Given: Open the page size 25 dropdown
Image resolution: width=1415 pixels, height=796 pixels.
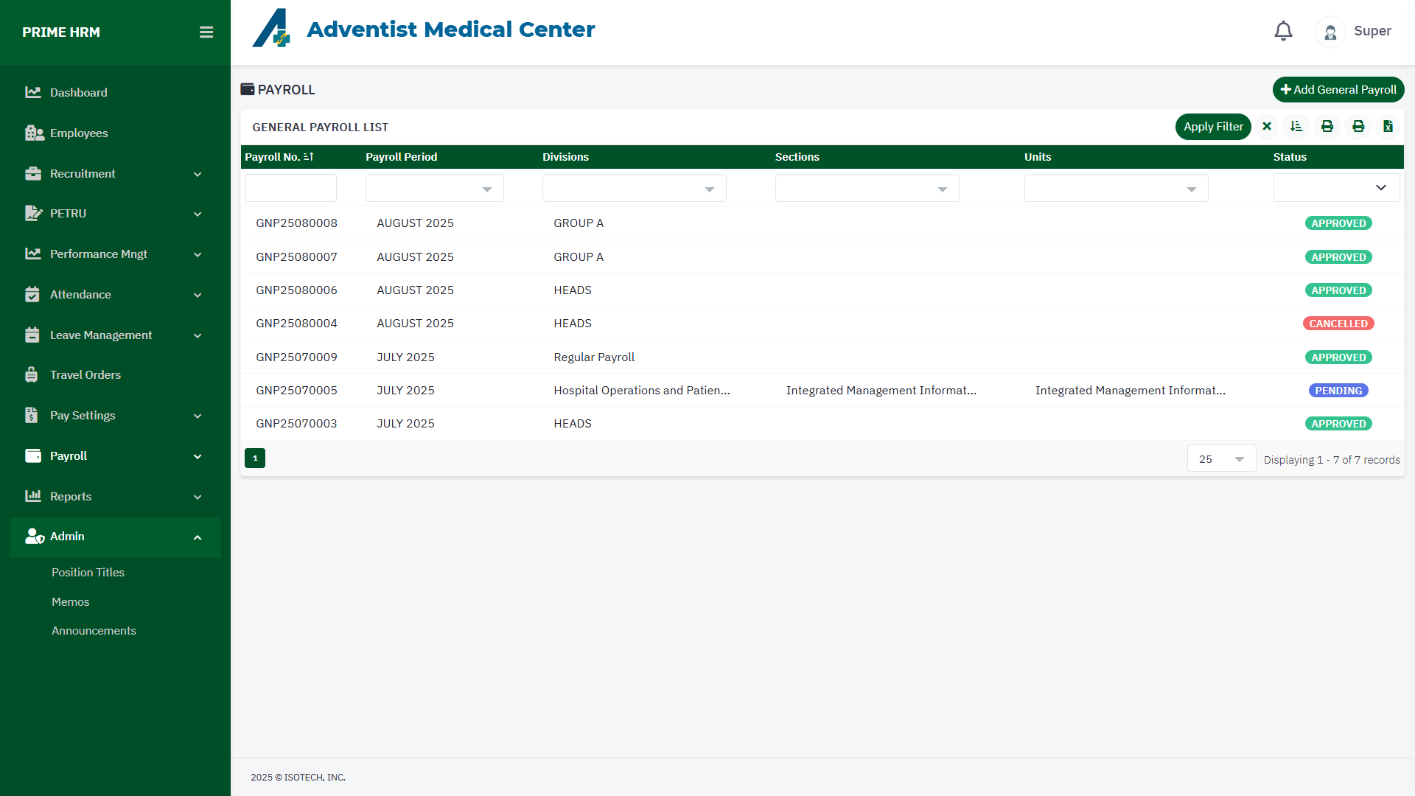Looking at the screenshot, I should coord(1221,459).
